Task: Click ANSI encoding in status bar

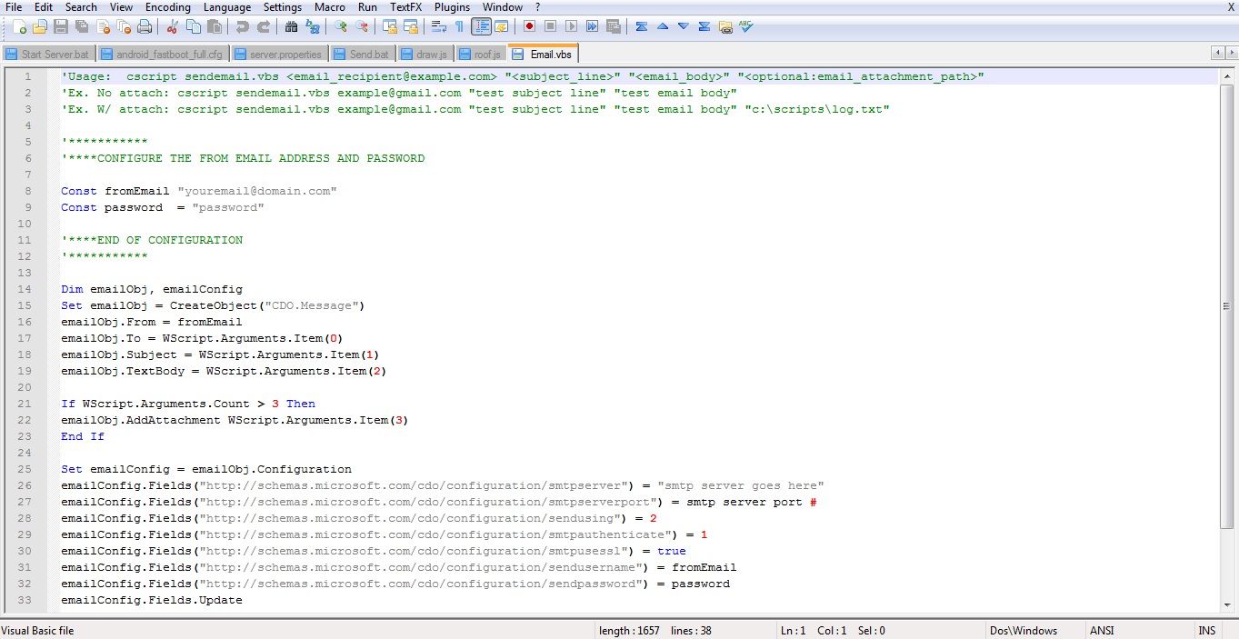Action: coord(1102,630)
